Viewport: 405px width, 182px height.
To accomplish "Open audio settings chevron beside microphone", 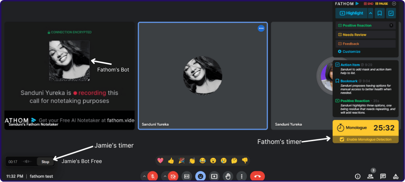I will click(144, 177).
